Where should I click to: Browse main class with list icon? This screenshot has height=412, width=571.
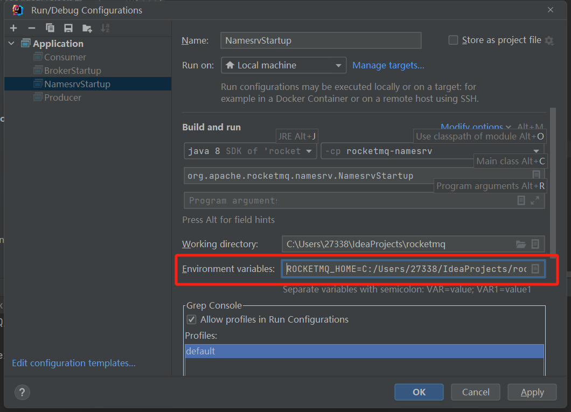(536, 174)
